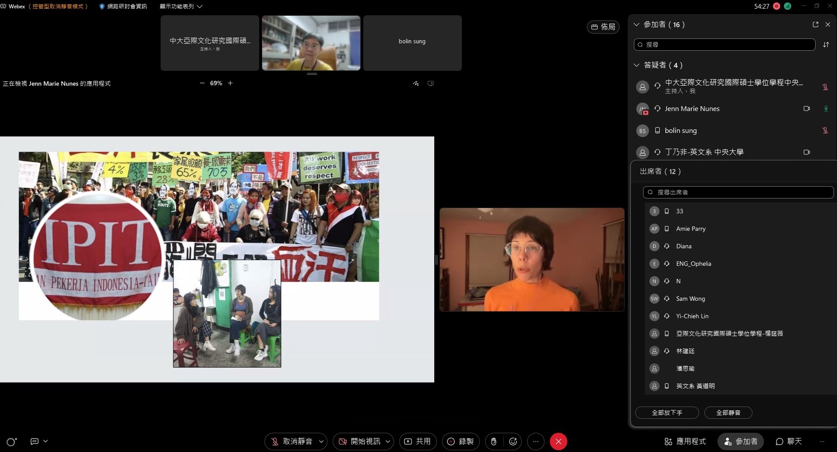Click the annotate icon above shared content
837x452 pixels.
(416, 83)
